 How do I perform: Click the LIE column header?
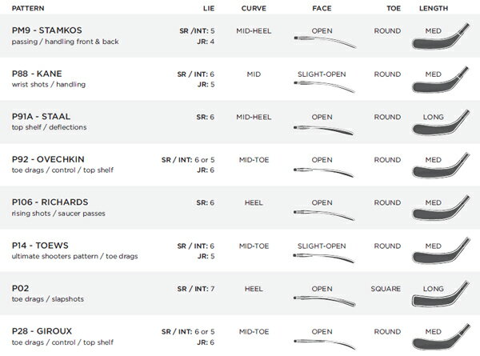coord(206,6)
